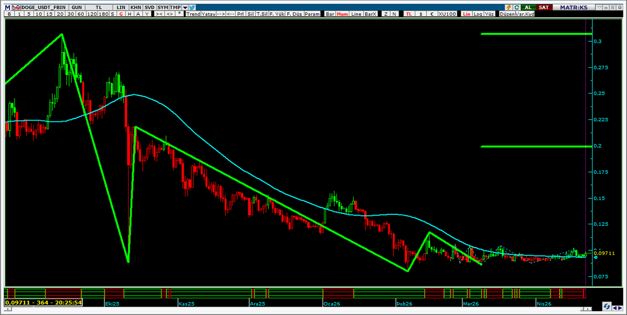627x315 pixels.
Task: Click the --> shift right button
Action: (x=222, y=14)
